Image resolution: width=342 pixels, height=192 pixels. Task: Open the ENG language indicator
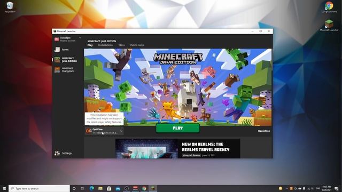pyautogui.click(x=318, y=188)
